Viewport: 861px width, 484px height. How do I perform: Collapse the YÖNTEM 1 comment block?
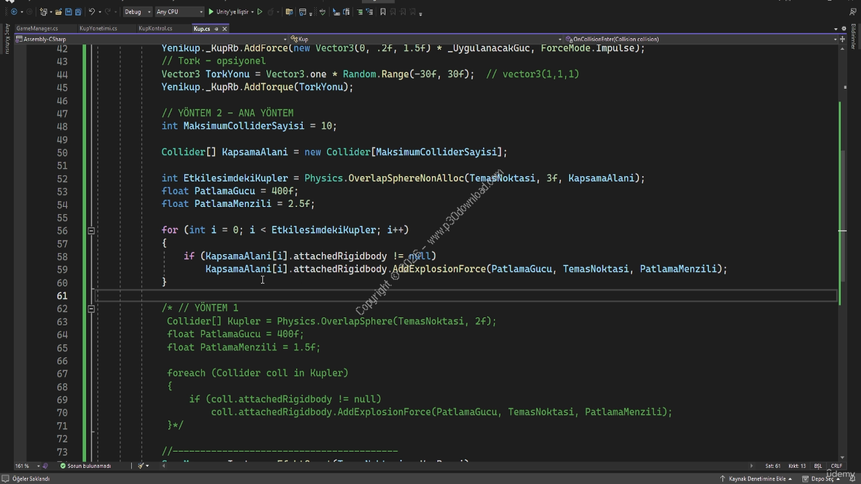91,309
